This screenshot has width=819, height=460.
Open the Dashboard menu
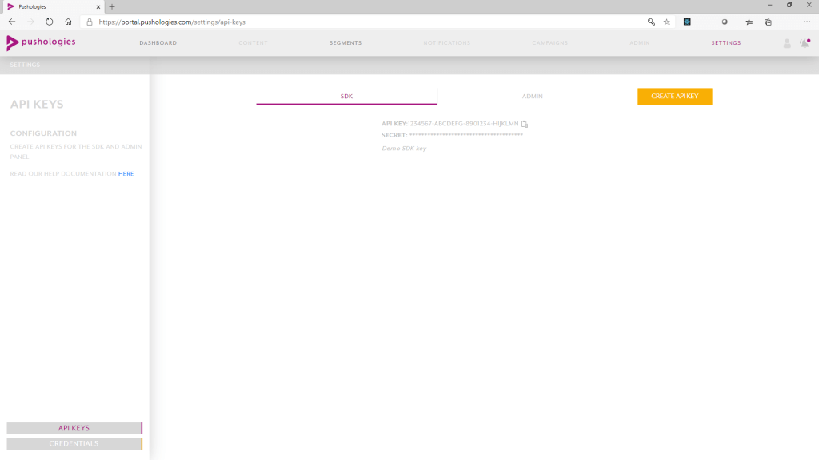pyautogui.click(x=158, y=43)
